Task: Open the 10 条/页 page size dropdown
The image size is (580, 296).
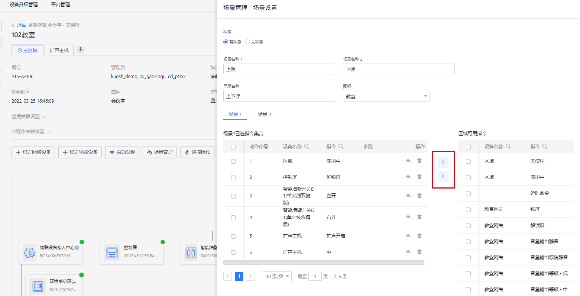Action: click(277, 276)
